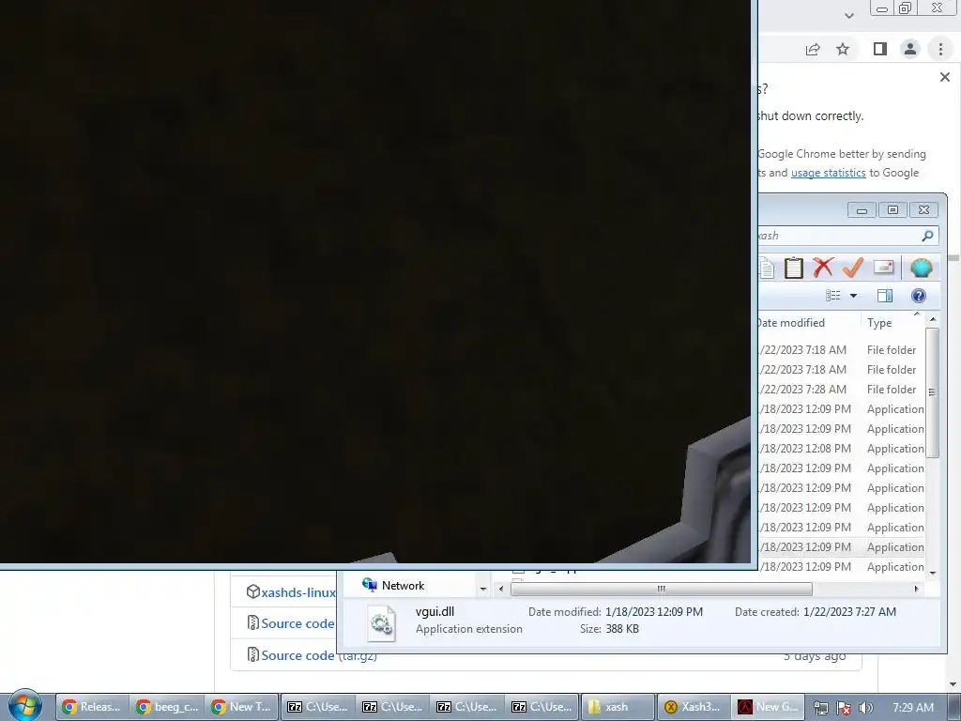
Task: Click the Size 388 KB value
Action: (622, 629)
